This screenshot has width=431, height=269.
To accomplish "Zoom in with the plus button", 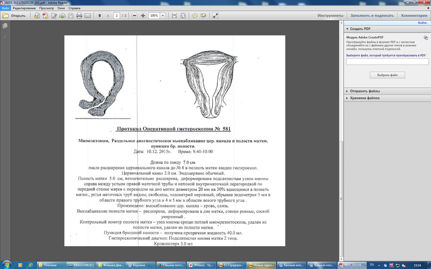I will click(x=143, y=16).
